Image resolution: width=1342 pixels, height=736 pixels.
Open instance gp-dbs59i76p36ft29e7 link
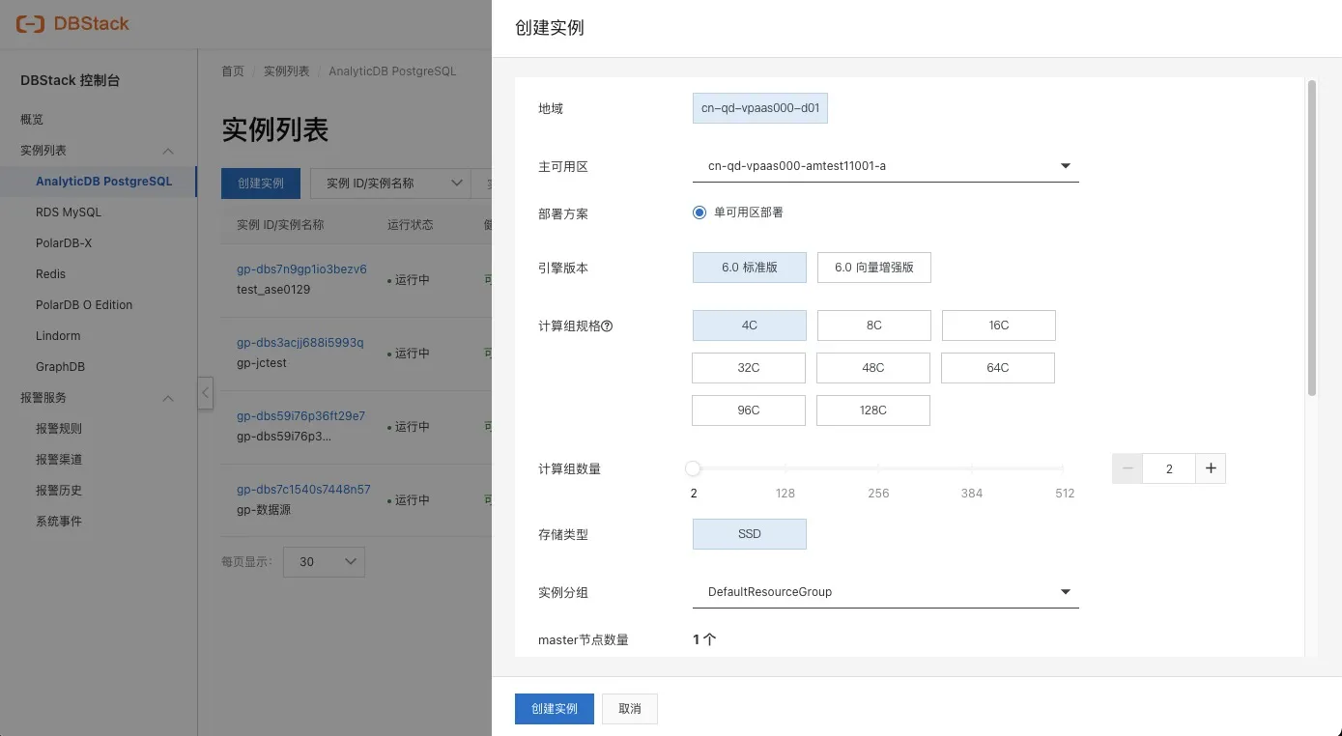coord(300,416)
